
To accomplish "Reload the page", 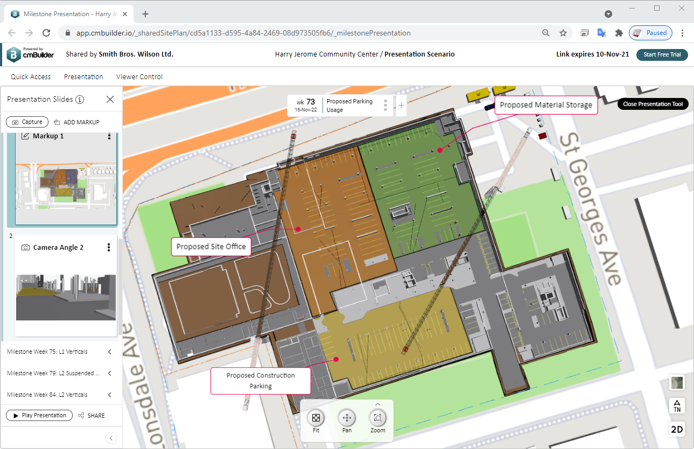I will [46, 33].
